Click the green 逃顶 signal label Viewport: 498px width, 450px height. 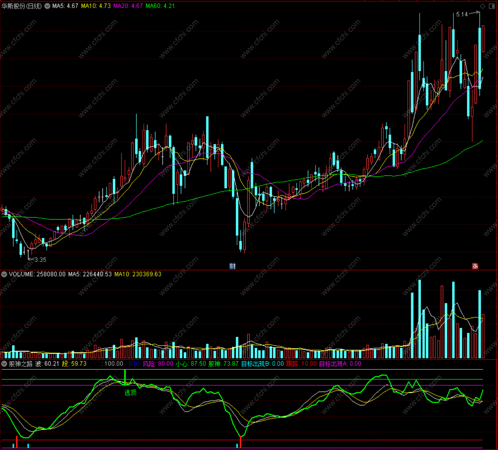click(130, 392)
